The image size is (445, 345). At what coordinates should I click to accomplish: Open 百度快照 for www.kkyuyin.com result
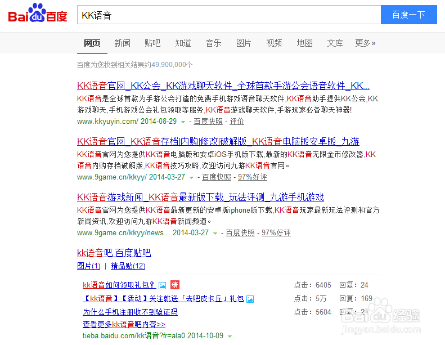pos(208,122)
